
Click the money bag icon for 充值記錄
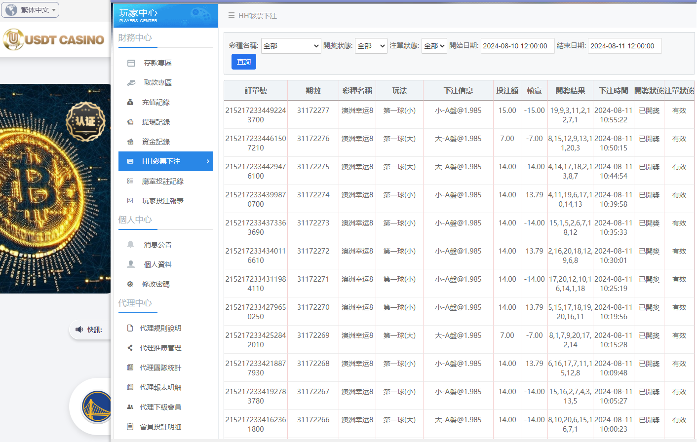[130, 102]
